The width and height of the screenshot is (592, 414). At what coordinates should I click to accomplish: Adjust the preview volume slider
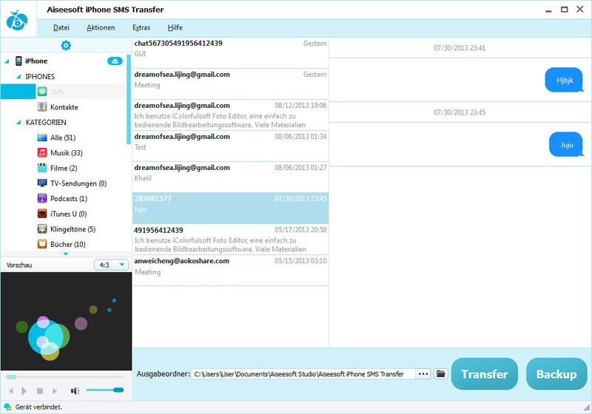105,390
